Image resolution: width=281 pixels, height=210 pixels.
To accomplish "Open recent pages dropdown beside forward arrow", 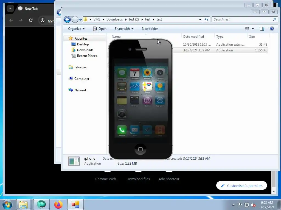I will click(x=80, y=20).
